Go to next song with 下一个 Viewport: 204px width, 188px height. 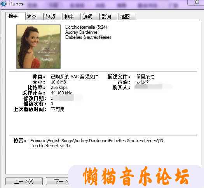pyautogui.click(x=58, y=181)
